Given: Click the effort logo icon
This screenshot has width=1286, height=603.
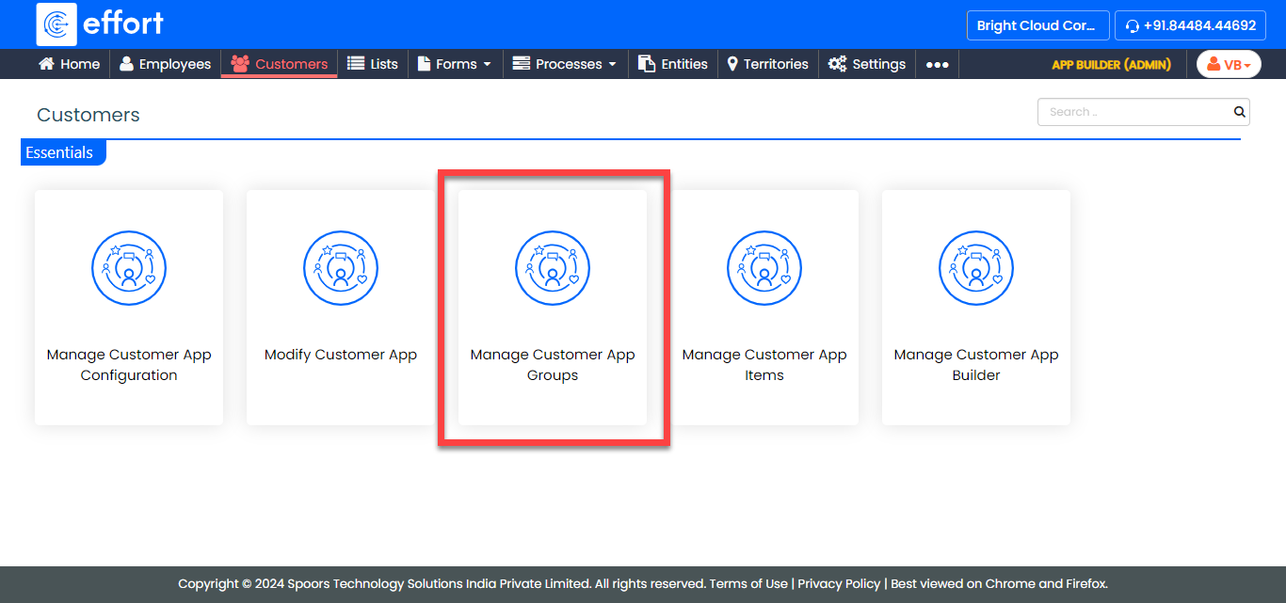Looking at the screenshot, I should click(56, 24).
